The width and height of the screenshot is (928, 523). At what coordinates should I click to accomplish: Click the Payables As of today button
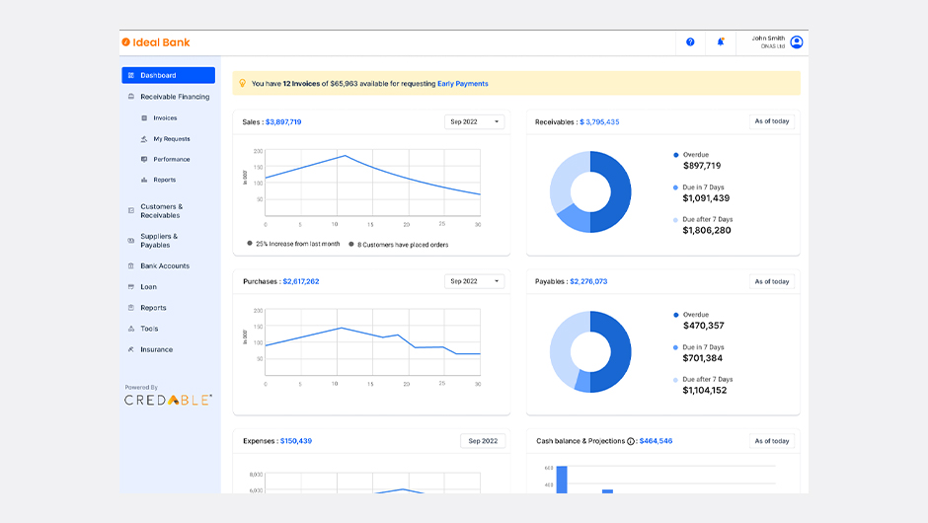(771, 281)
